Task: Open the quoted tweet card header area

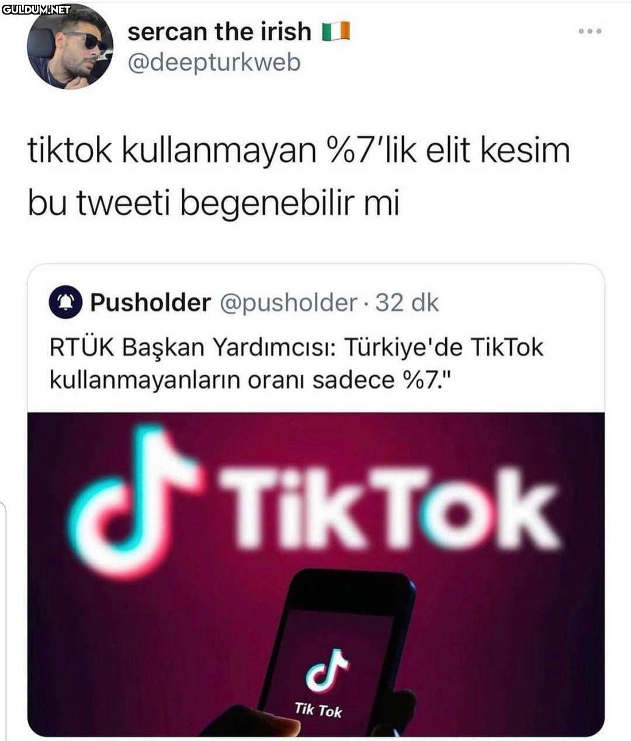Action: tap(315, 303)
